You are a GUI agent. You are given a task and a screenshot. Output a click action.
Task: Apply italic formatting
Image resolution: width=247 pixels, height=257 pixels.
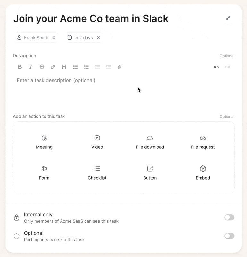coord(31,67)
